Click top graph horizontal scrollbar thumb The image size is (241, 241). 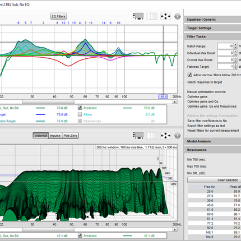coord(48,102)
